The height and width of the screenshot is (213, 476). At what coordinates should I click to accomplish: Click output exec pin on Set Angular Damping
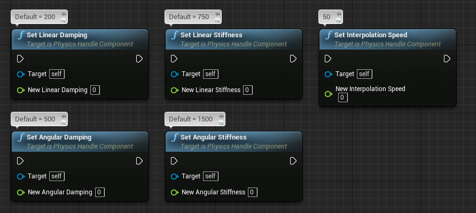click(x=139, y=161)
